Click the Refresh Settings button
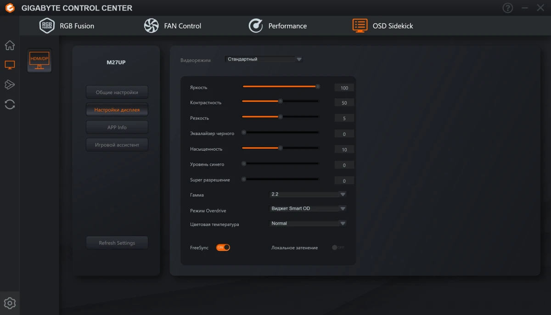Viewport: 551px width, 315px height. (117, 242)
